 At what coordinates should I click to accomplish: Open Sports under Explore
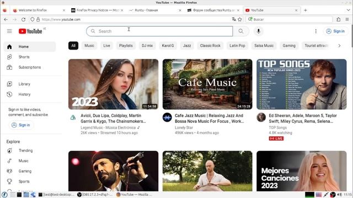(x=30, y=182)
